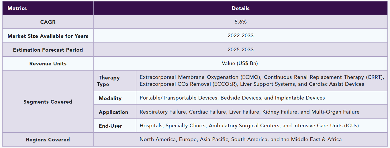
Task: Select the Revenue Units row label
Action: pyautogui.click(x=48, y=64)
